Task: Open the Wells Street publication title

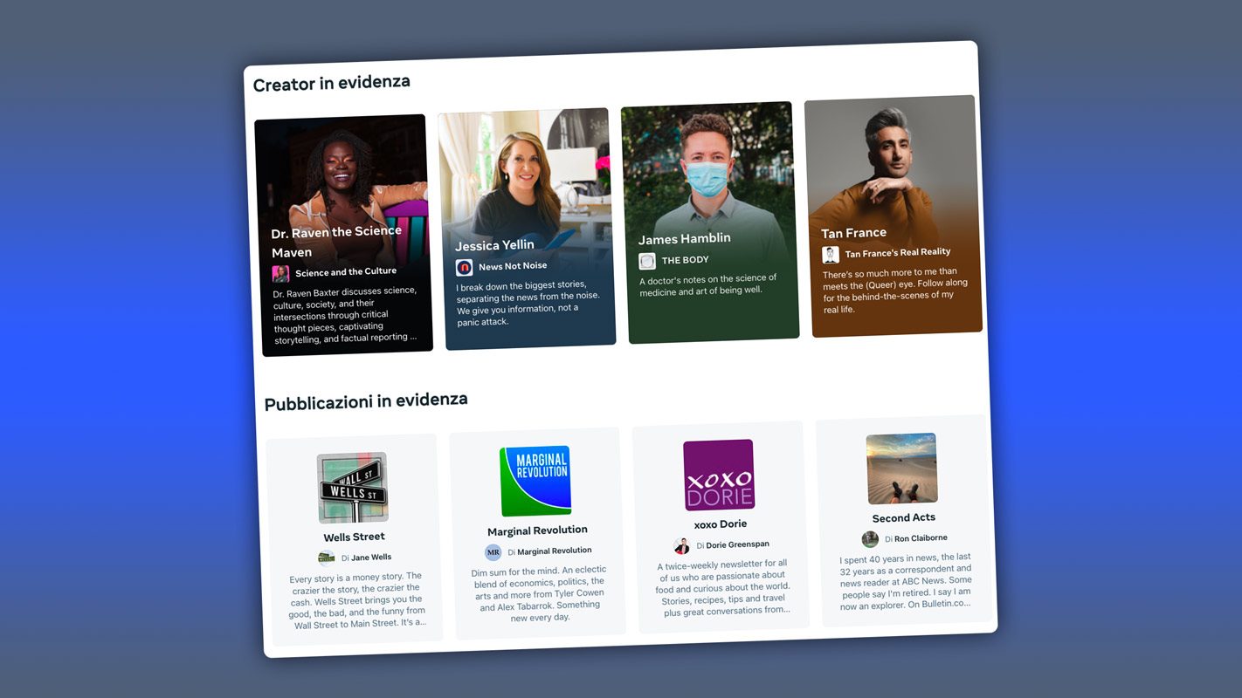Action: coord(354,537)
